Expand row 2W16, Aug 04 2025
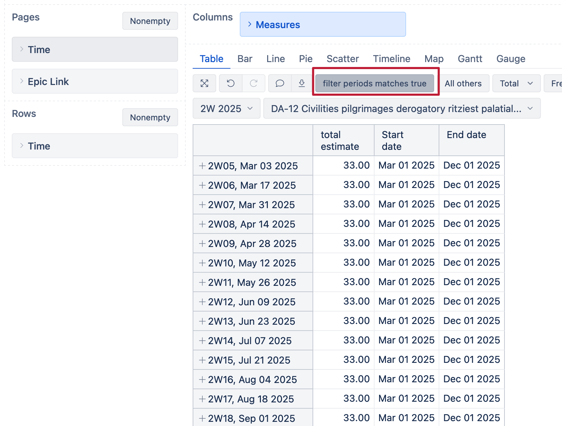The image size is (562, 426). tap(202, 380)
